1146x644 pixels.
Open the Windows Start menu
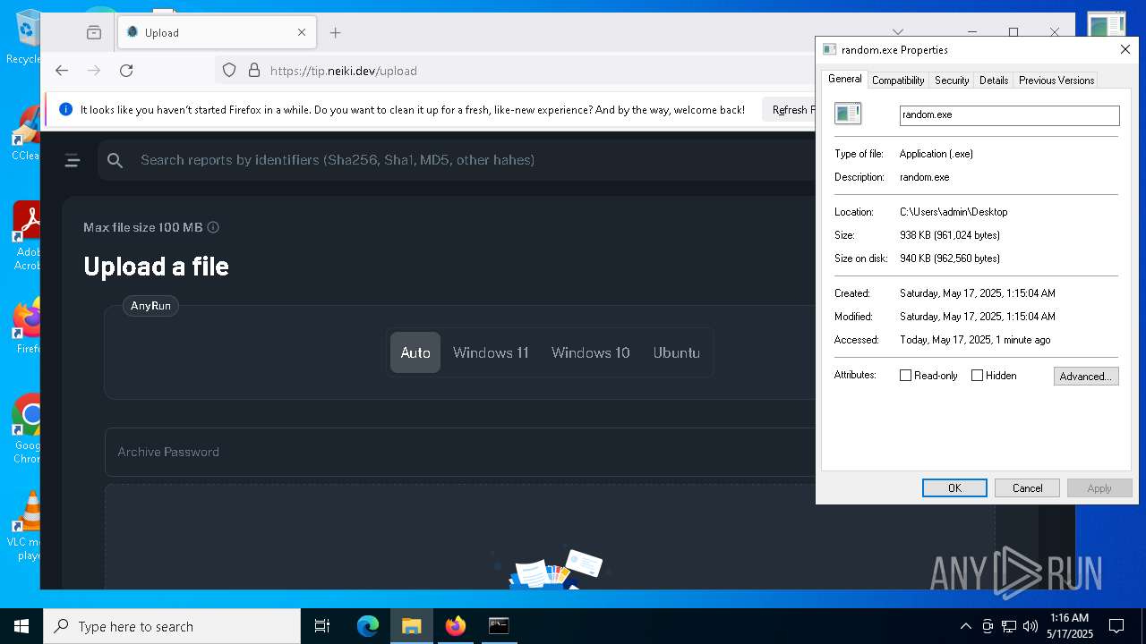(21, 626)
